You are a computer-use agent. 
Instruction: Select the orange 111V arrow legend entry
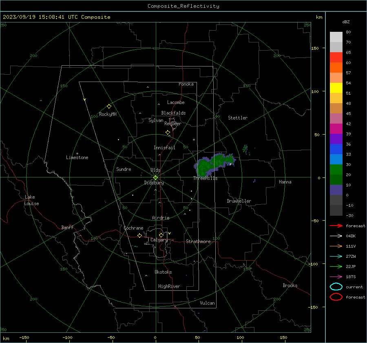pyautogui.click(x=336, y=246)
